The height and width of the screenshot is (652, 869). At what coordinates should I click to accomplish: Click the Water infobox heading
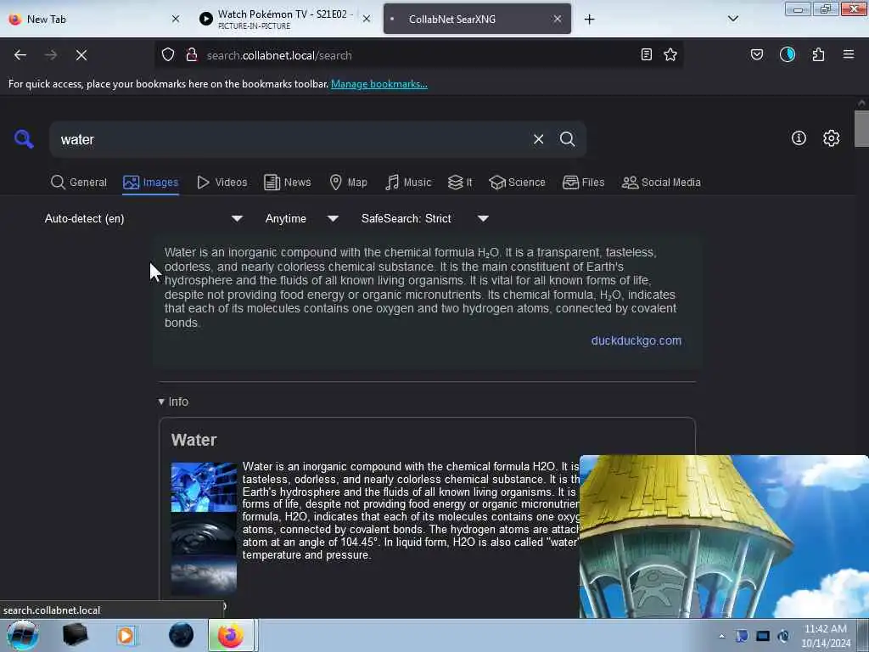194,440
